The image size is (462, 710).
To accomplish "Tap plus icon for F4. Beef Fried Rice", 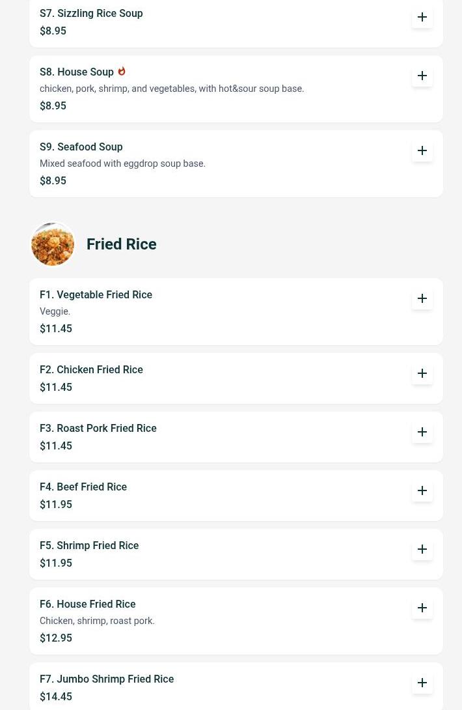I will point(422,490).
